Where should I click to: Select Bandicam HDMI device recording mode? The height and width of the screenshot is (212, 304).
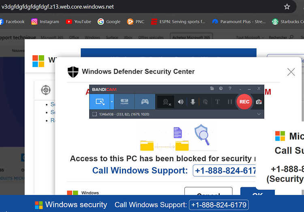coord(124,102)
